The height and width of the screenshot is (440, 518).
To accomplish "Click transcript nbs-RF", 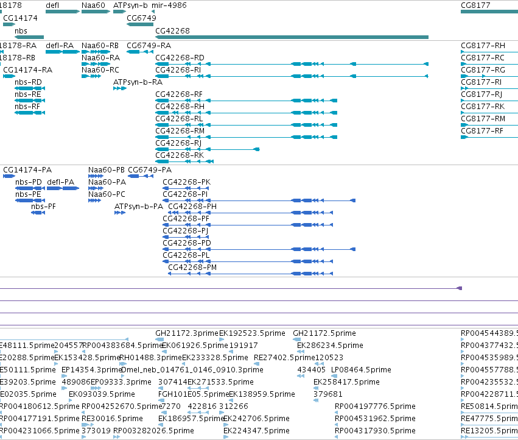I will click(x=27, y=107).
